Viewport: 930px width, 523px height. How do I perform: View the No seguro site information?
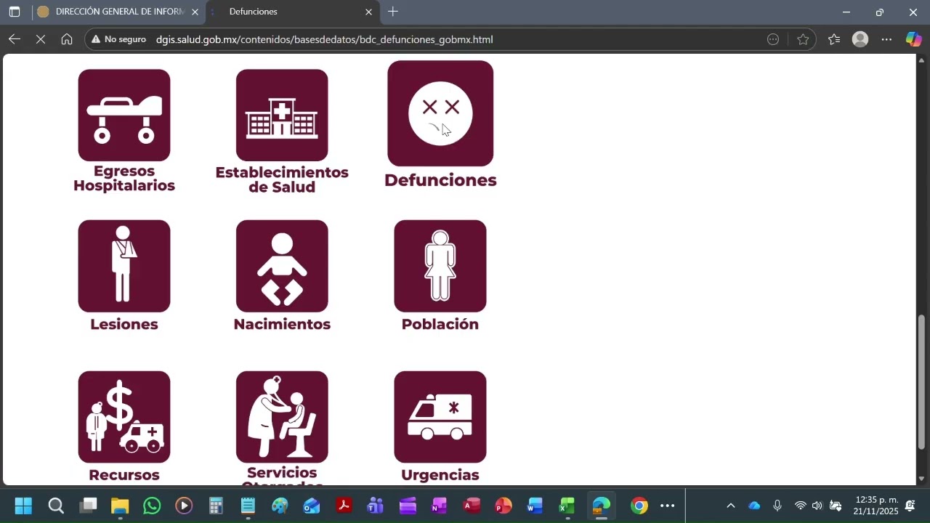(118, 39)
